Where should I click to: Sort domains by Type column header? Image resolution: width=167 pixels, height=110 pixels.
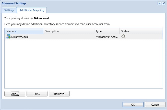pos(99,31)
